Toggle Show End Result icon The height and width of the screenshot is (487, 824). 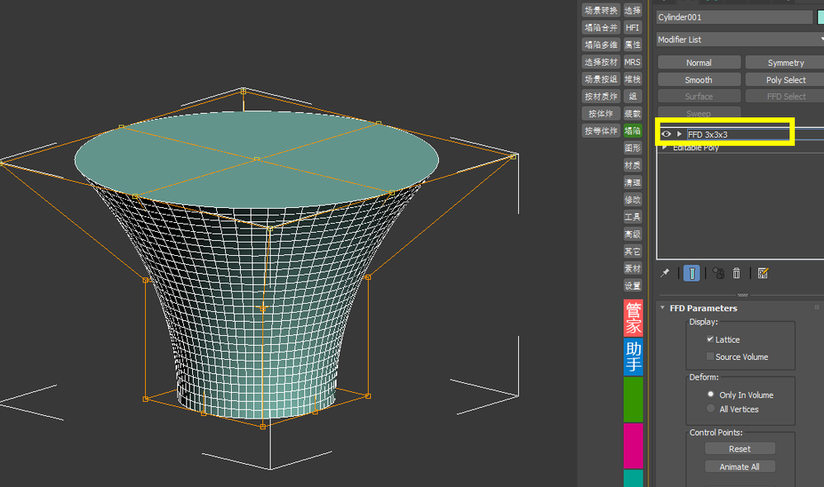click(692, 273)
